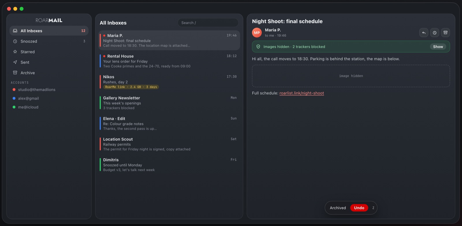Click the MP avatar of Maria P.
Screen dimensions: 462x226
click(x=257, y=33)
